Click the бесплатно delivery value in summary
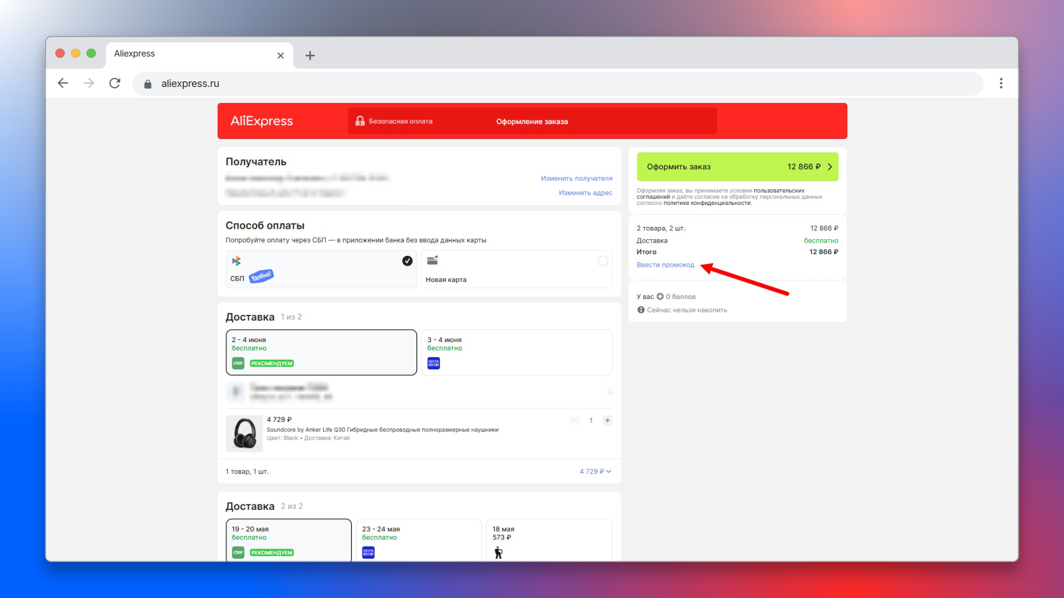1064x598 pixels. tap(821, 241)
